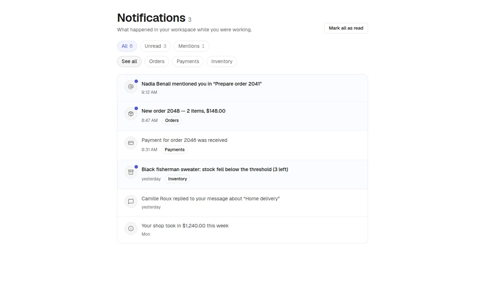485x303 pixels.
Task: Click the Mon timestamp
Action: 146,234
